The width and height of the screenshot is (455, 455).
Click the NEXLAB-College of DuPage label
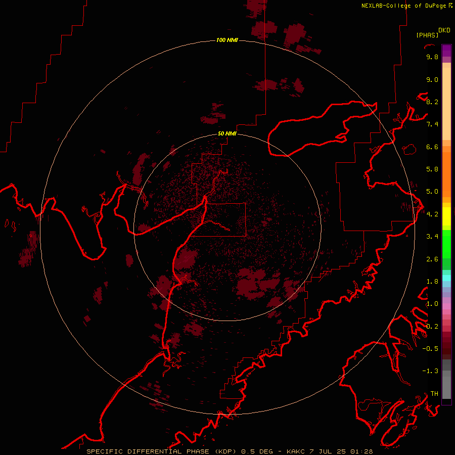404,6
